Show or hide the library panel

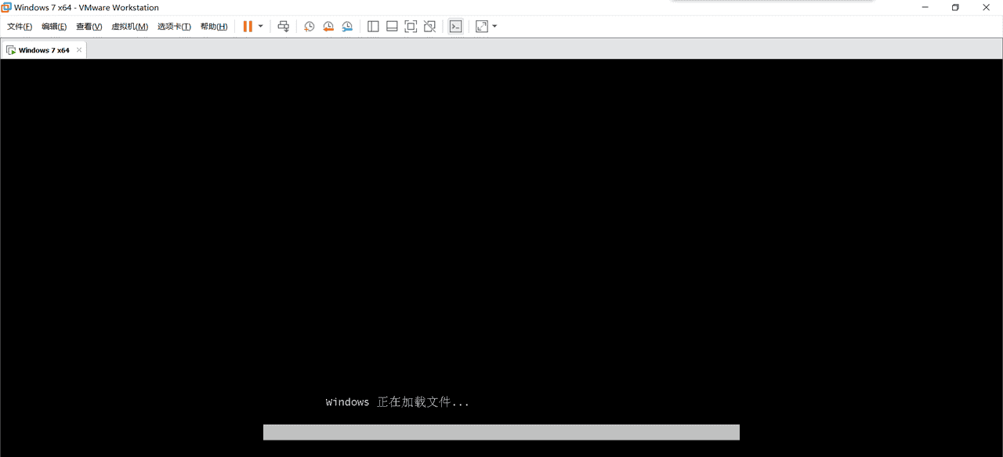pos(373,26)
